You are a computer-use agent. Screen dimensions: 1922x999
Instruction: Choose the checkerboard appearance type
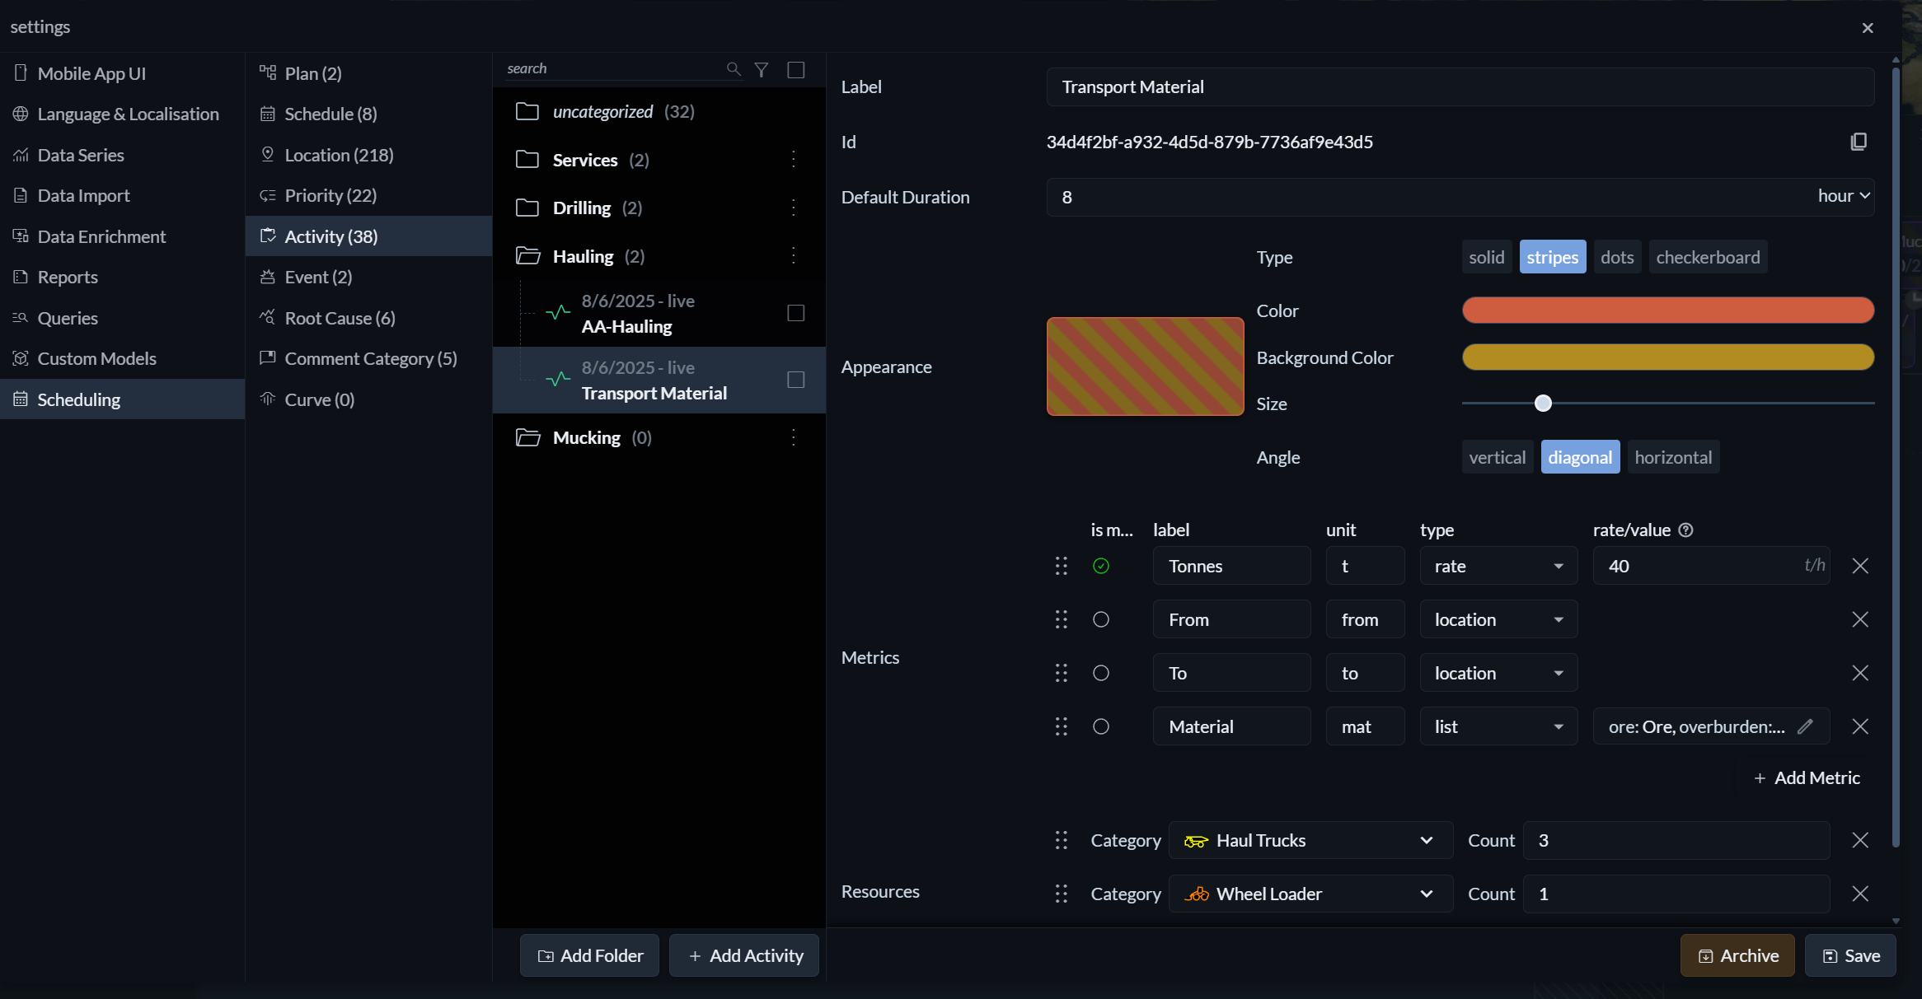point(1708,257)
